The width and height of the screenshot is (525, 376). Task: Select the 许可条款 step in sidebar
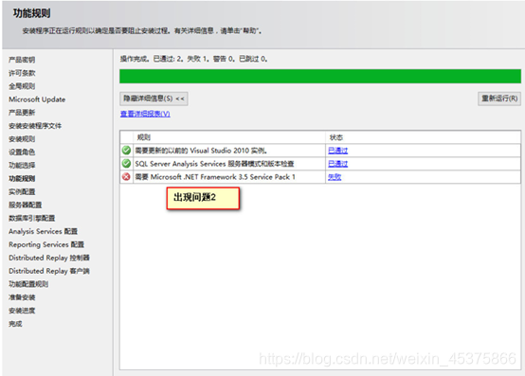coord(22,73)
